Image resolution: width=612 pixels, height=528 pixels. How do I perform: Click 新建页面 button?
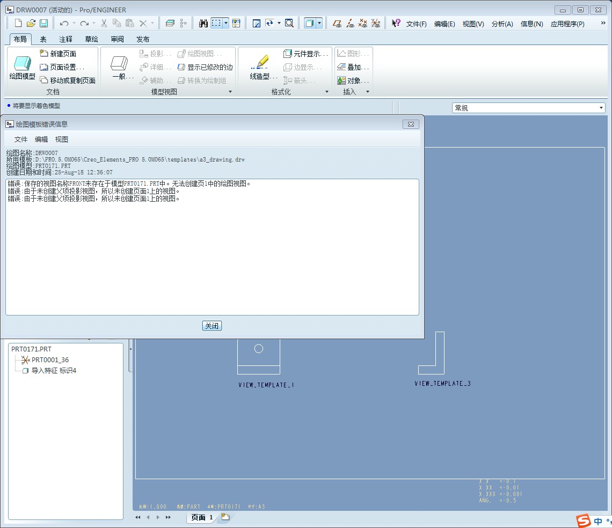[x=58, y=54]
